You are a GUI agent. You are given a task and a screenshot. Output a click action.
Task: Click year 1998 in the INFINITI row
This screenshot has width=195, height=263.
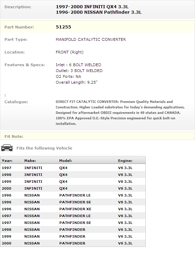click(6, 175)
